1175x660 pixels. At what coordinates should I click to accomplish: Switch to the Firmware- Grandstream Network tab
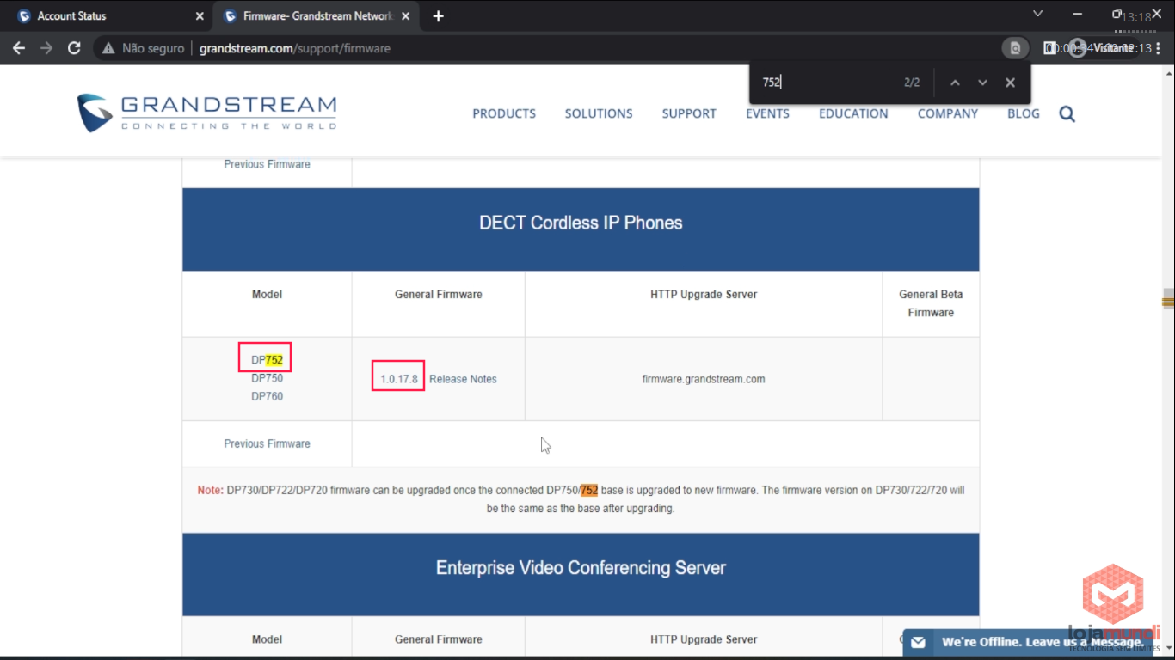(x=317, y=16)
